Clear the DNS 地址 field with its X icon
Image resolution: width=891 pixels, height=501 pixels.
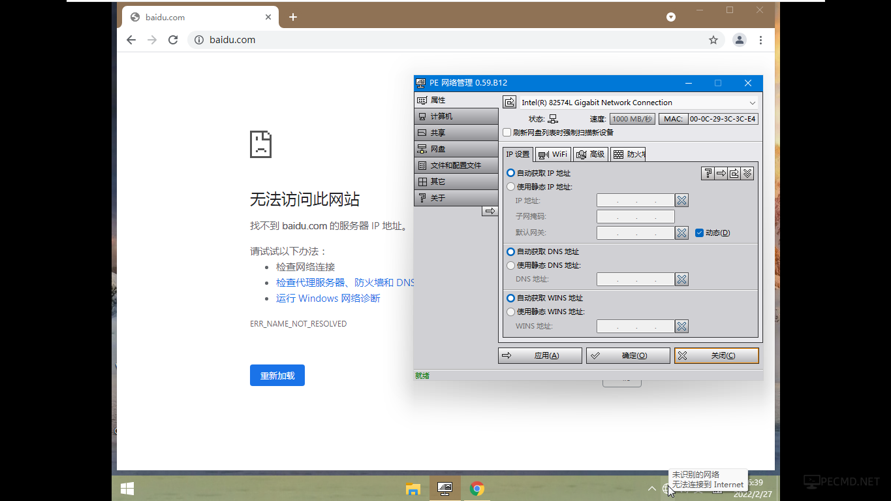point(681,280)
